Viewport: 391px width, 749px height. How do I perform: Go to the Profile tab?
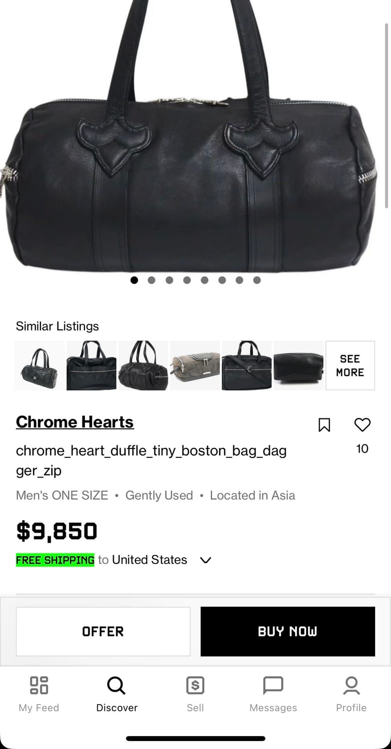[351, 694]
